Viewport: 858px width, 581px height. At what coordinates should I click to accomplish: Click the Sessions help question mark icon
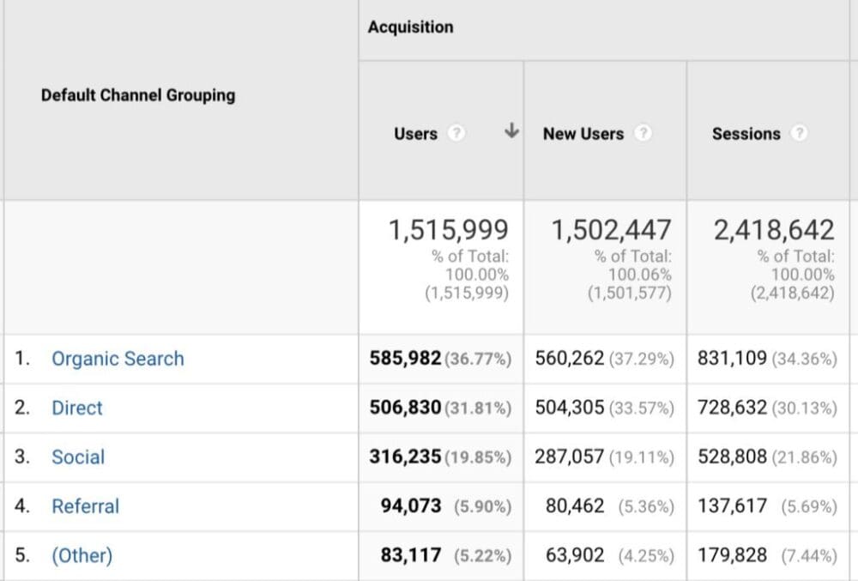(799, 133)
